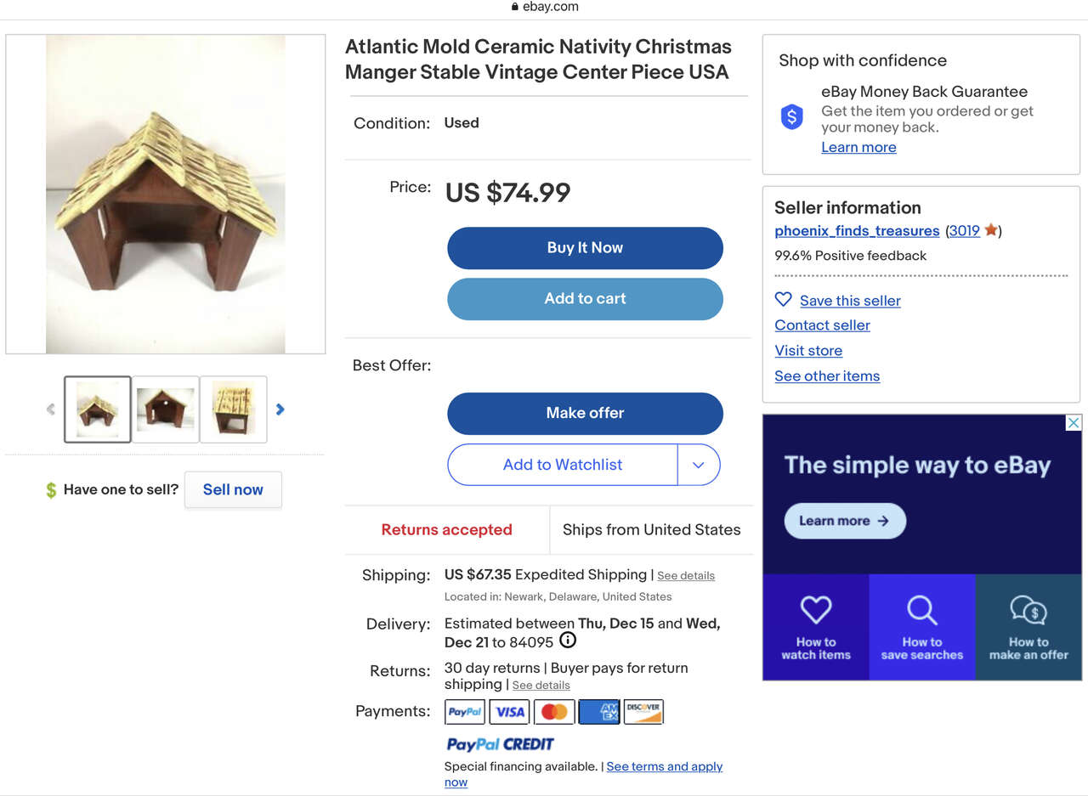This screenshot has height=796, width=1088.
Task: Click the How to watch items heart icon
Action: [816, 609]
